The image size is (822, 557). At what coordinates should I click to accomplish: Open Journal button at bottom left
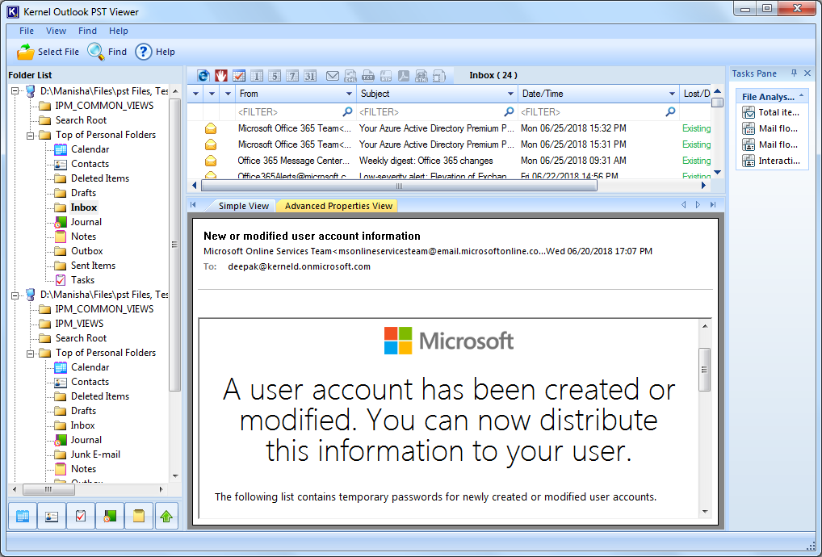coord(108,516)
